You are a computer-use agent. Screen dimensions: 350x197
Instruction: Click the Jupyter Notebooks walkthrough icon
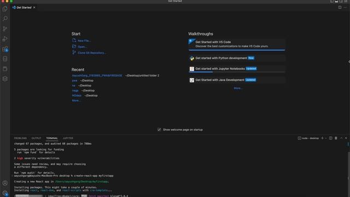pos(192,69)
